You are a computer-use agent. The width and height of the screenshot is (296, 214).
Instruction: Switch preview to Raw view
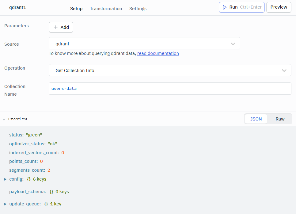(x=280, y=119)
